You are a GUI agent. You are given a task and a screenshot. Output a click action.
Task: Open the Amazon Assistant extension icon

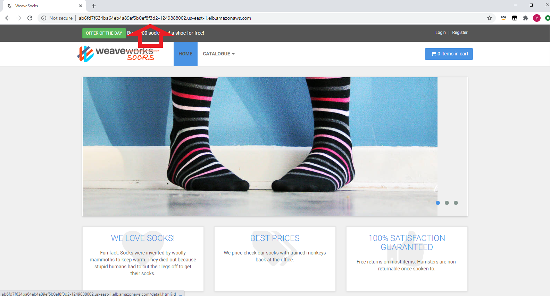tap(503, 18)
